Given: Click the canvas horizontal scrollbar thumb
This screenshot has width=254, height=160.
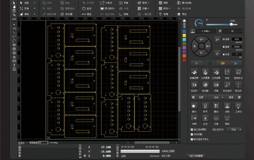Looking at the screenshot, I should tap(152, 143).
